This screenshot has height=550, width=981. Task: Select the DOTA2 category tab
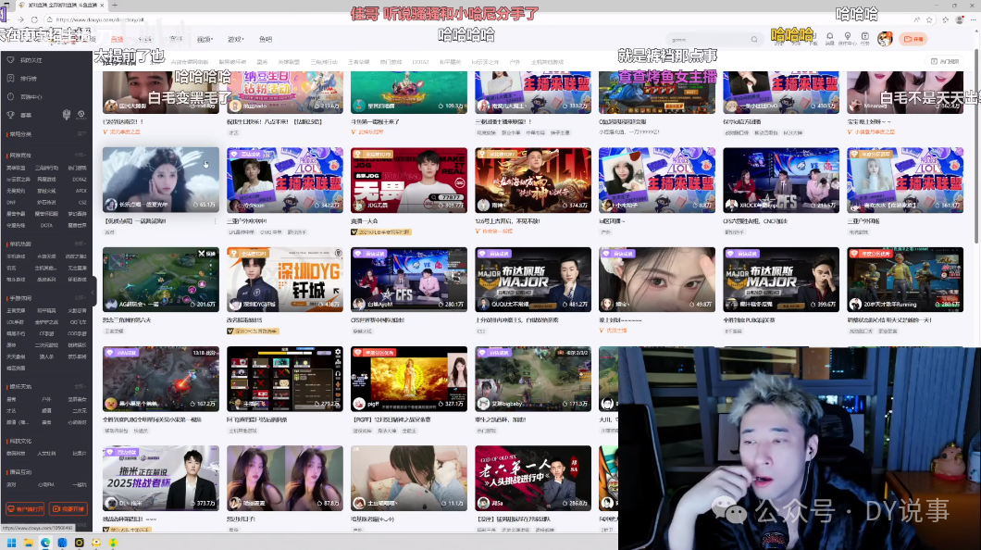pos(420,62)
